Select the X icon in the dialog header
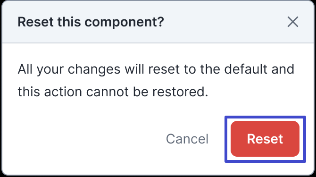The height and width of the screenshot is (177, 316). (x=292, y=22)
